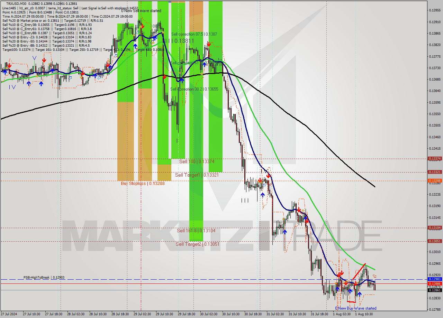Click the '1 Aug 10:30' time label
The image size is (443, 318).
(x=364, y=314)
